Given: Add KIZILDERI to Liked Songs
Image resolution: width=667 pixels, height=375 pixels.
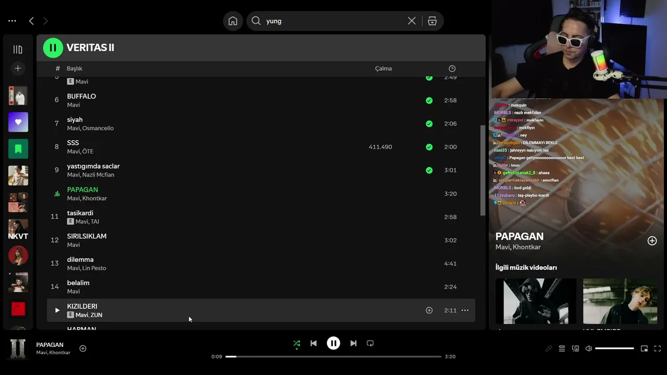Looking at the screenshot, I should pos(429,310).
